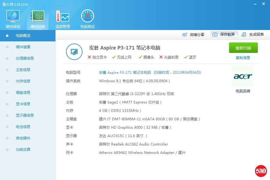
Task: Open the 温度管理 temperature management icon
Action: 62,19
